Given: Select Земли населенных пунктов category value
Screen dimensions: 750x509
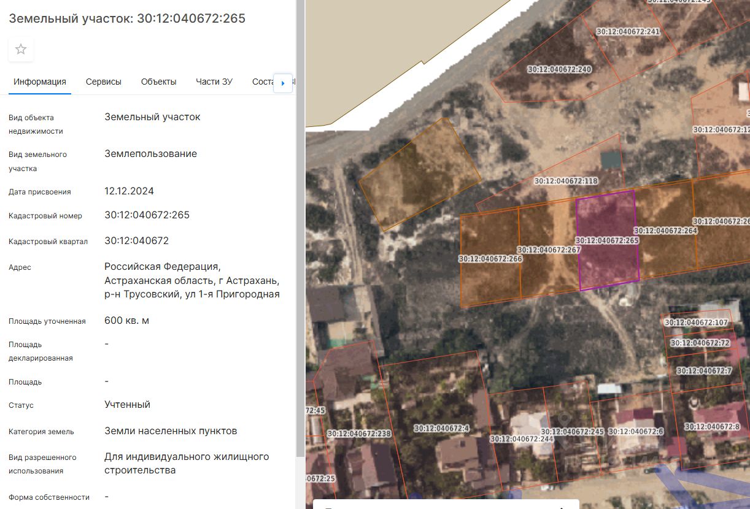Looking at the screenshot, I should pos(171,431).
